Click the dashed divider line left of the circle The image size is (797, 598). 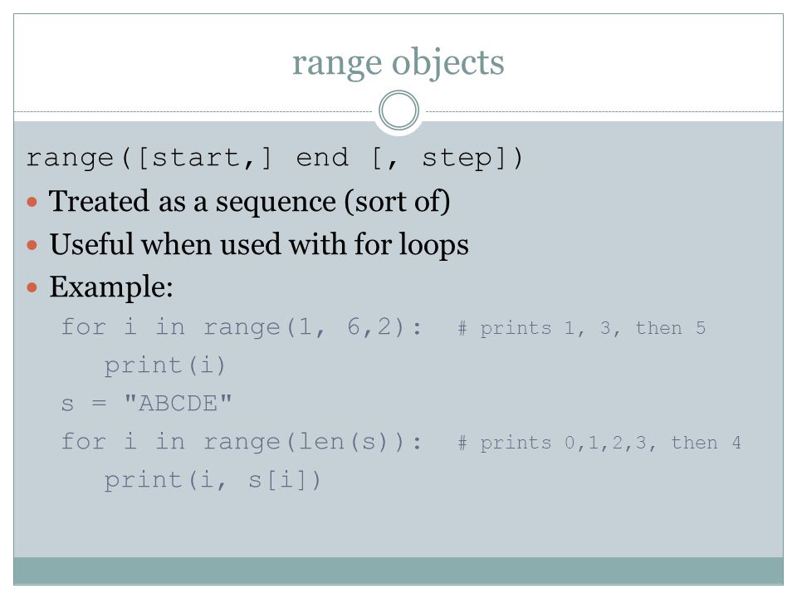click(x=193, y=111)
